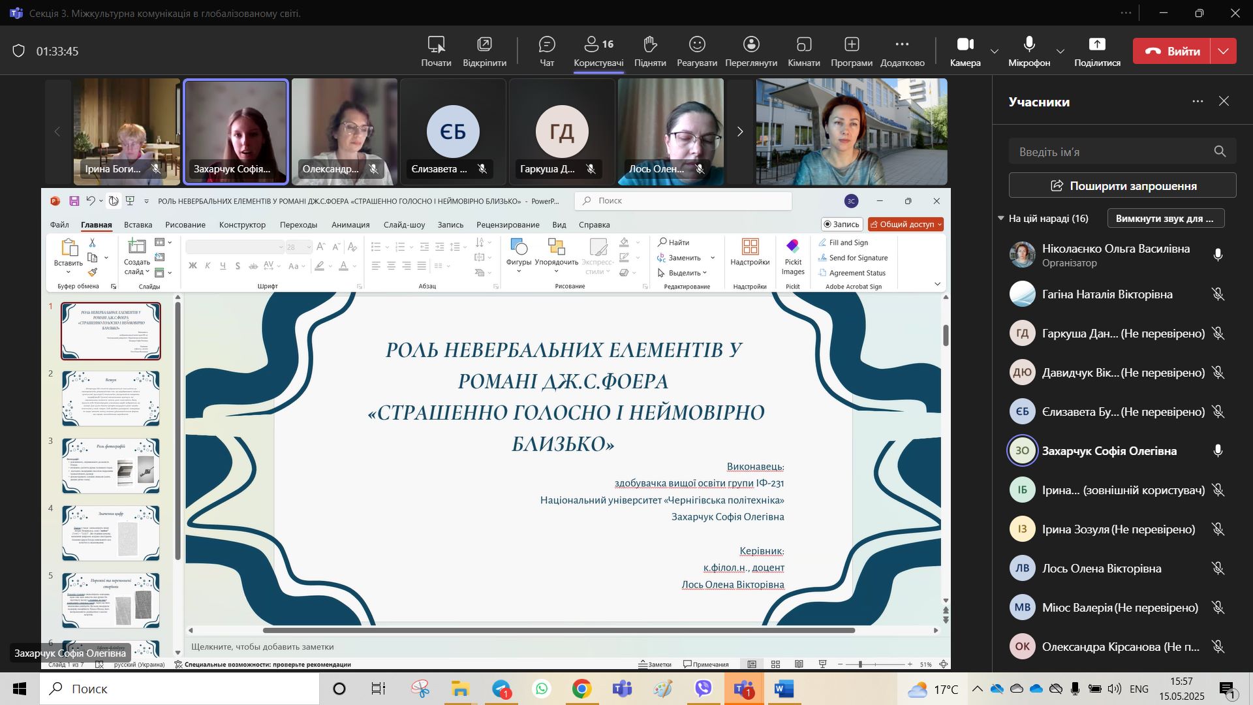Open the Reactions smiley icon

click(697, 44)
